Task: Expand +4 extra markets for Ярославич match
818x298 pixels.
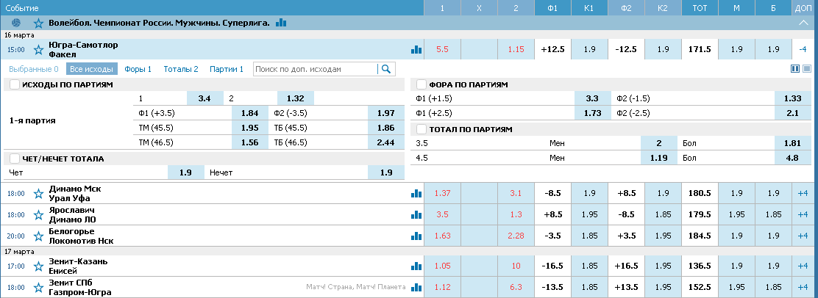Action: pos(803,214)
